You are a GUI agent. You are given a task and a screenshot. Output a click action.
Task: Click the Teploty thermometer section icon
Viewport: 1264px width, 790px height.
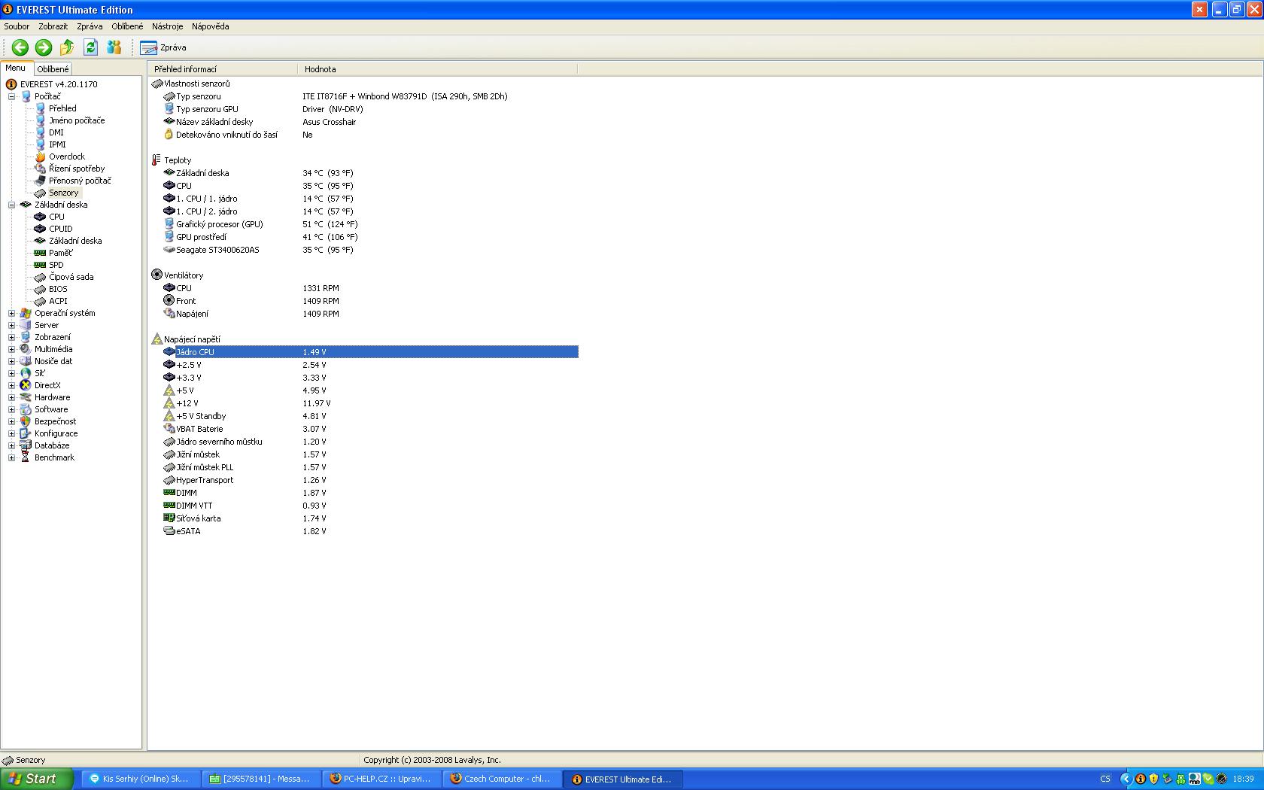click(x=156, y=160)
